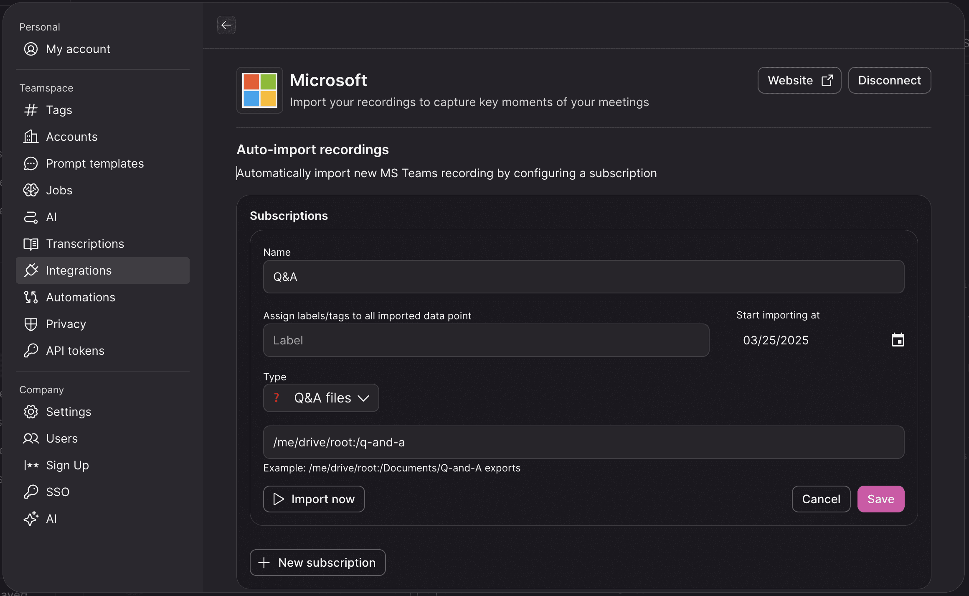Click the Name field containing Q&A
The image size is (969, 596).
coord(583,277)
